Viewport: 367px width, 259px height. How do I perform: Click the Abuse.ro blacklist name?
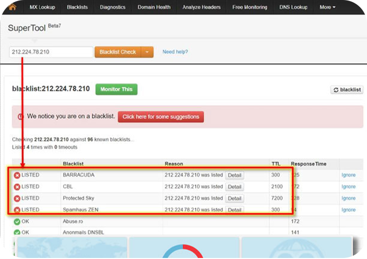click(x=73, y=221)
